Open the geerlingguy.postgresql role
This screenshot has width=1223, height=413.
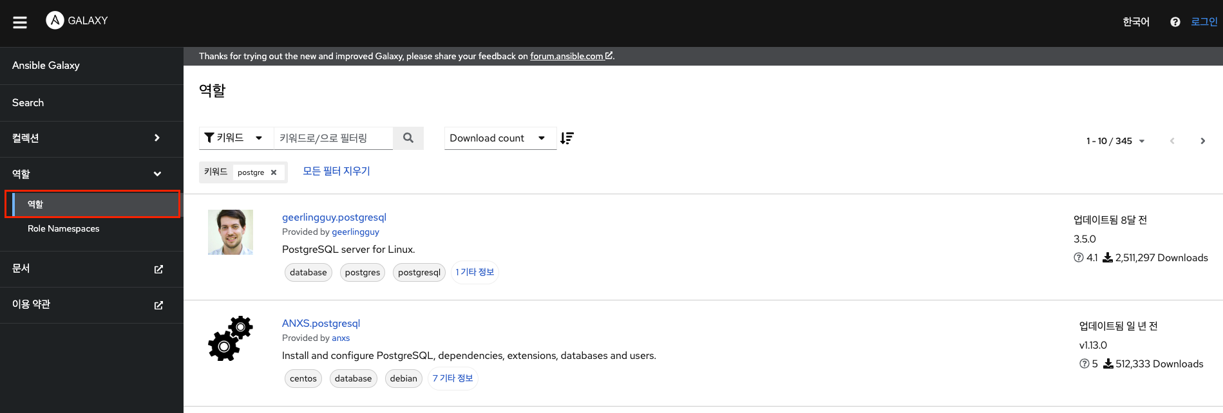(334, 217)
